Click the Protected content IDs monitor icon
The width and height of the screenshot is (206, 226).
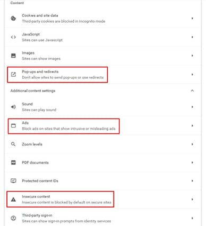click(13, 181)
